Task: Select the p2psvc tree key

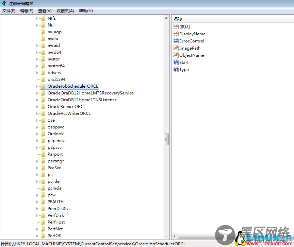Action: [x=54, y=147]
